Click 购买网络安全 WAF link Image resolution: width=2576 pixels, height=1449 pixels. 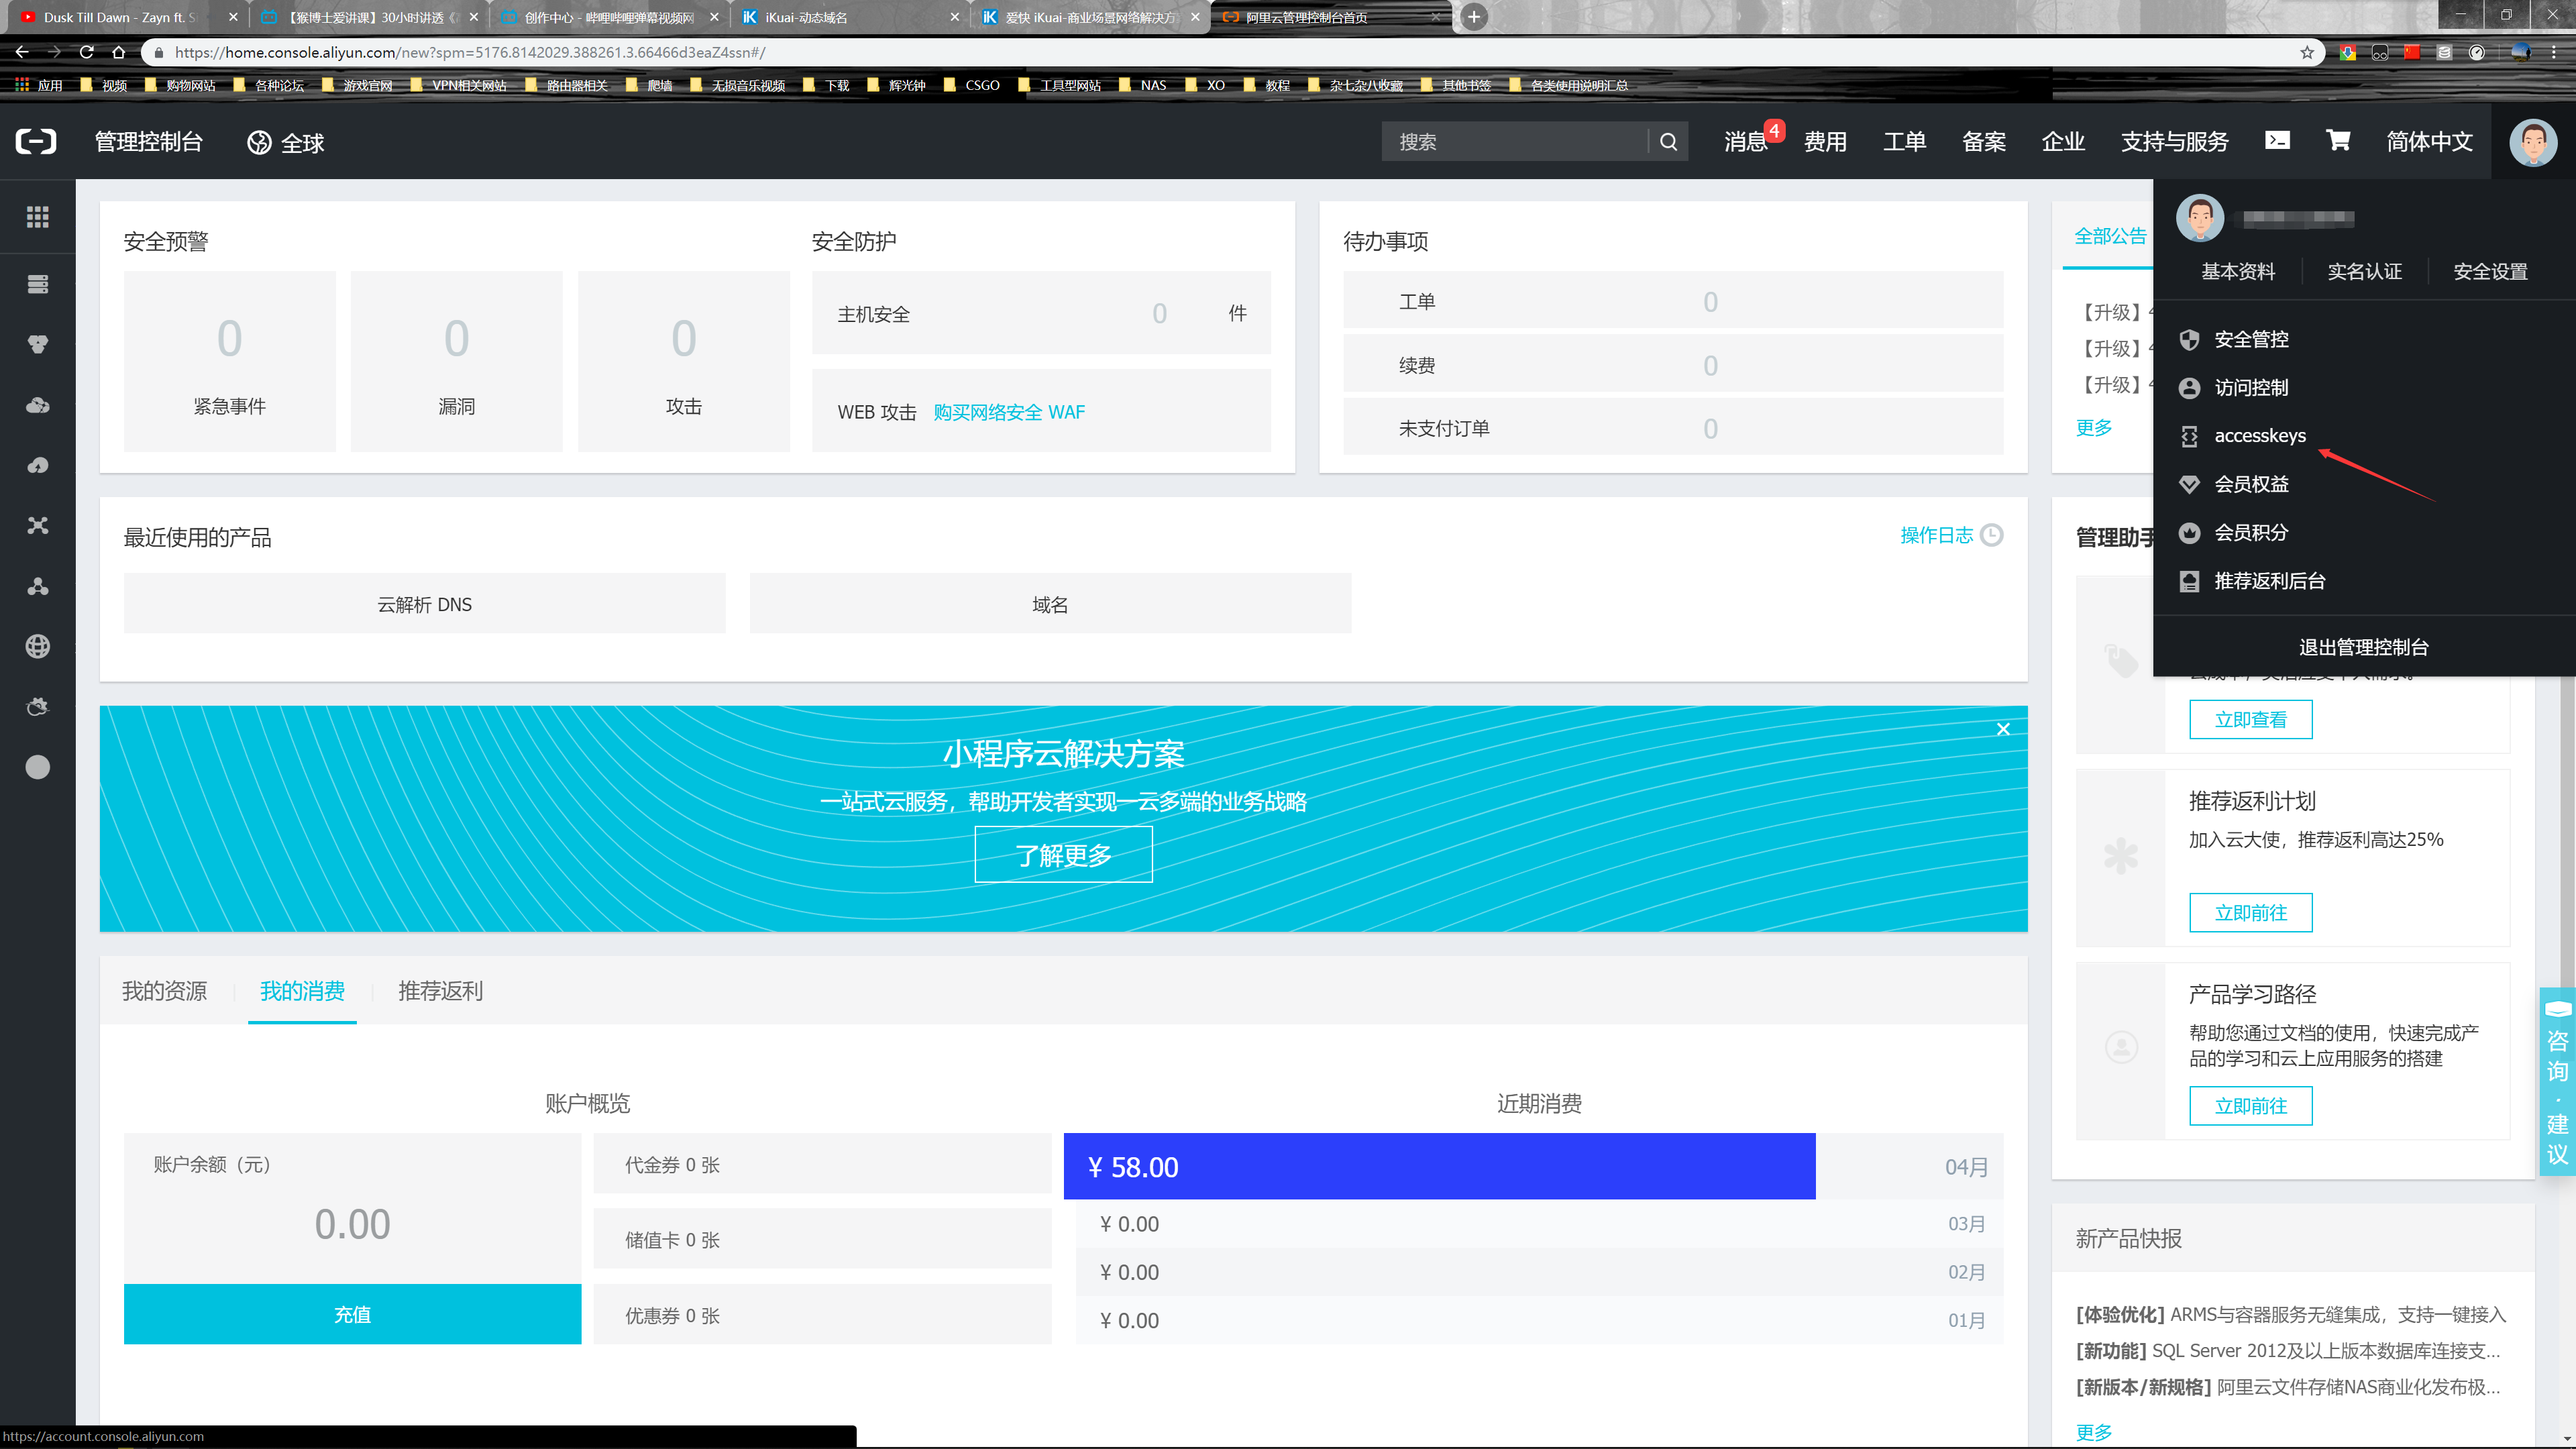click(1009, 412)
